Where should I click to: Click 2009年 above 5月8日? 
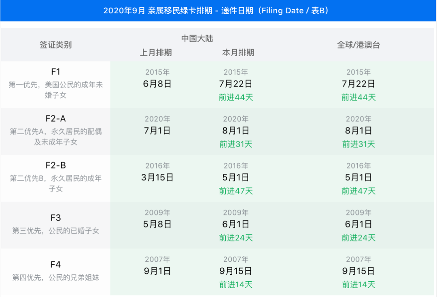click(157, 213)
